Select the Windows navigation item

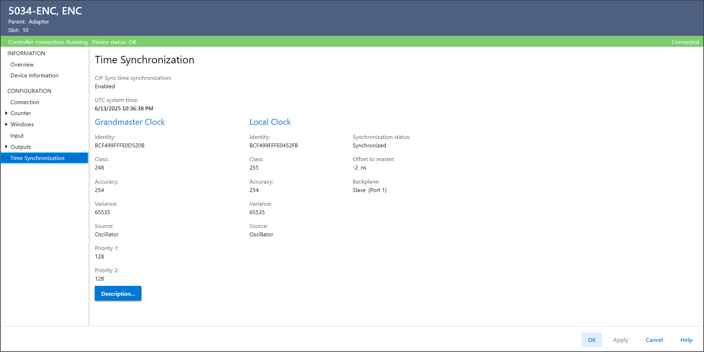[22, 124]
